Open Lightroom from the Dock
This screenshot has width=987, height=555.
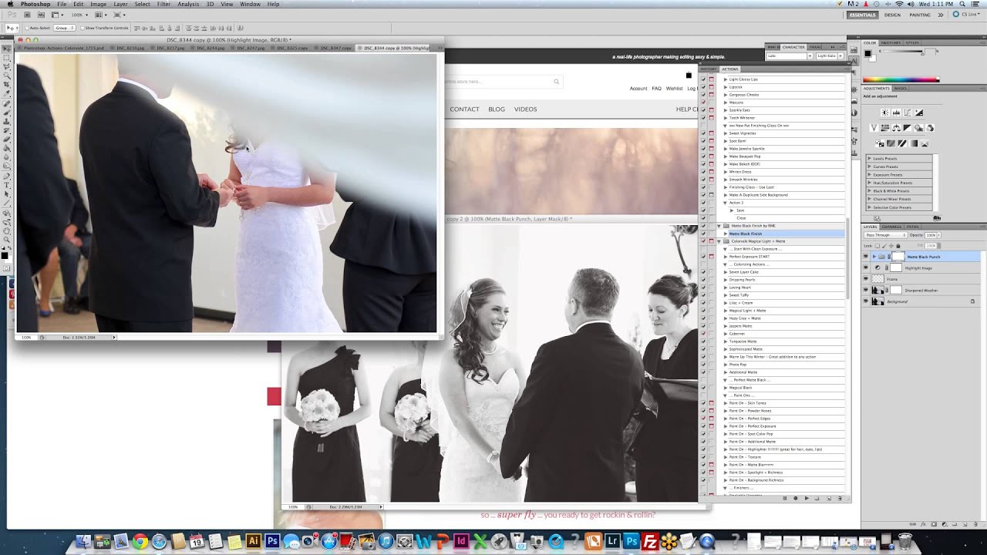(612, 541)
